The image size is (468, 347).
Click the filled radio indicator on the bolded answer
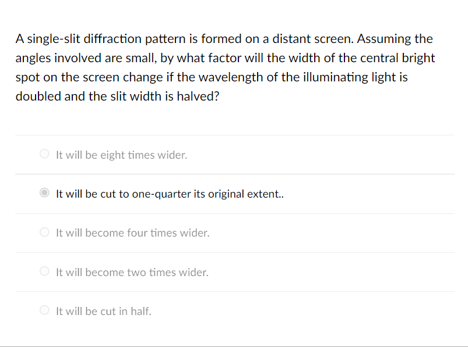(44, 192)
